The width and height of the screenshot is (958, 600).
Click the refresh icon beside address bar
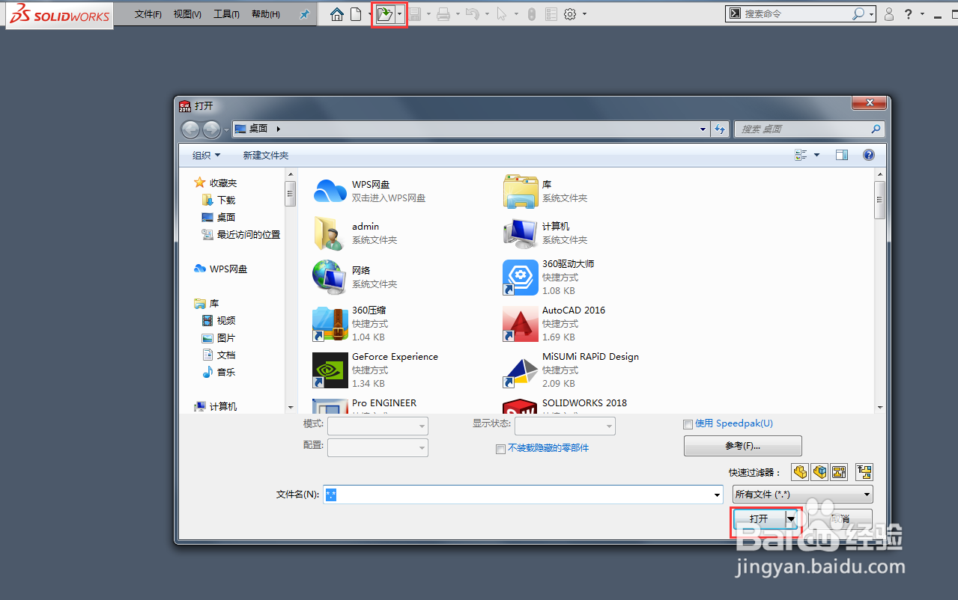point(720,129)
